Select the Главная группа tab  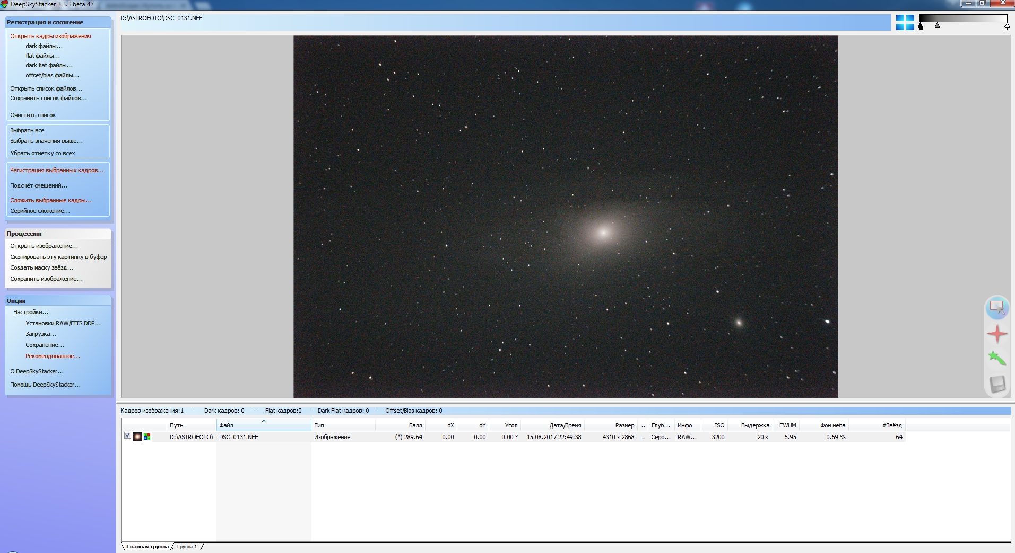click(x=147, y=547)
